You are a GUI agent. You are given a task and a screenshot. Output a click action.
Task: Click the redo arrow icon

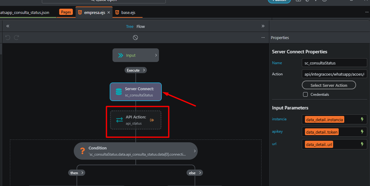pos(16,38)
